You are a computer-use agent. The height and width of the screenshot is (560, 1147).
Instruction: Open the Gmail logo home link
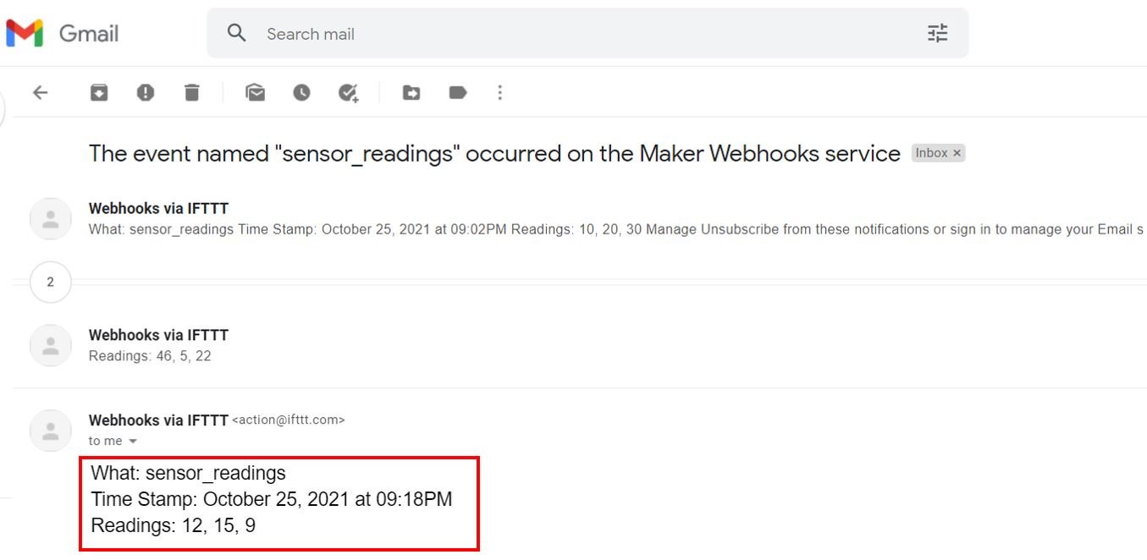(x=63, y=33)
